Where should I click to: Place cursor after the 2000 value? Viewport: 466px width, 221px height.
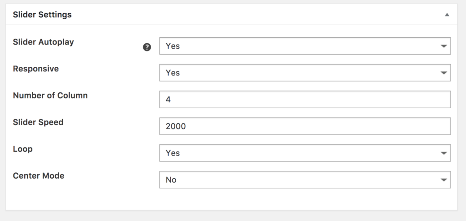(187, 126)
